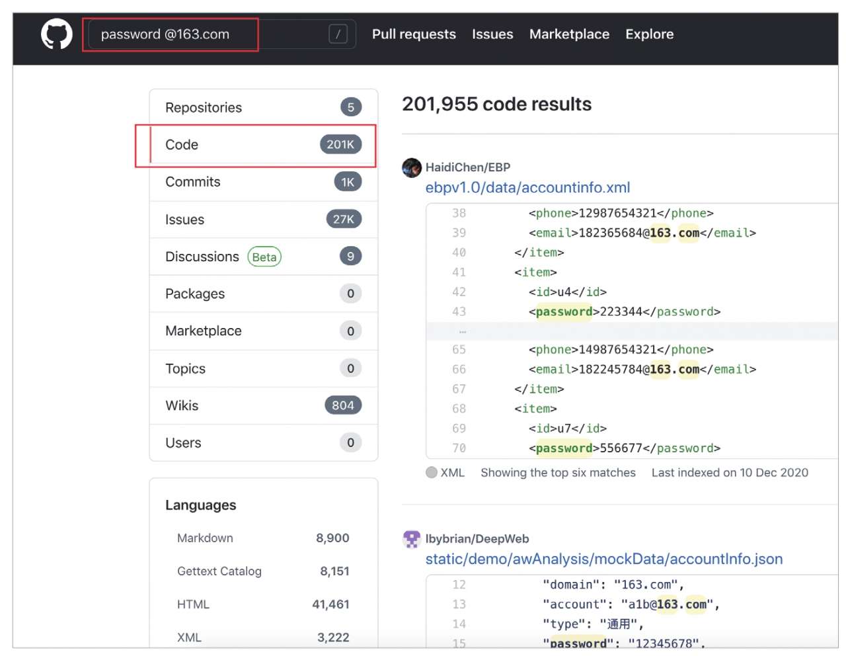Click the line with id u7

coord(567,429)
